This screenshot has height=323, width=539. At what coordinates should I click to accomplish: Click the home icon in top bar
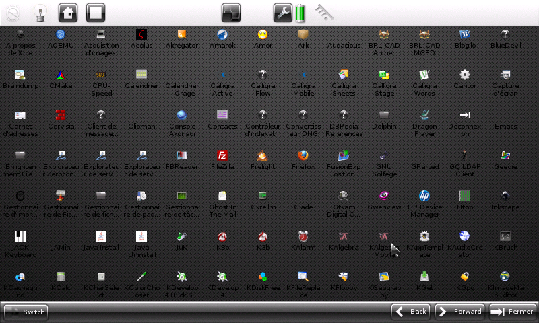pyautogui.click(x=67, y=12)
